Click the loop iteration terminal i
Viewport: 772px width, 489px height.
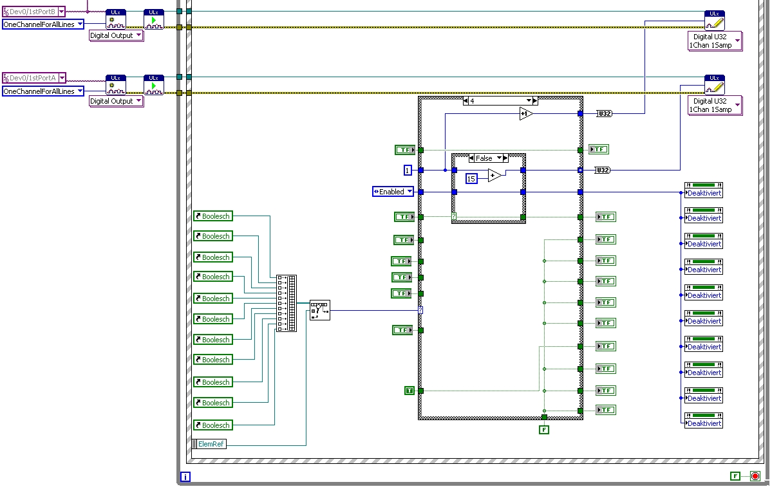[x=185, y=477]
